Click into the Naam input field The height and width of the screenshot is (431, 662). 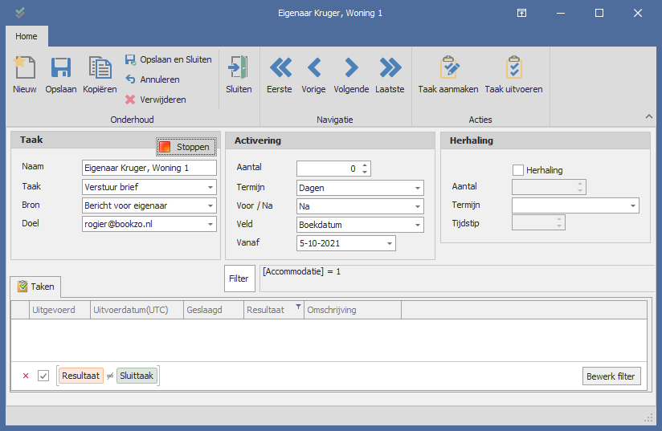(149, 168)
